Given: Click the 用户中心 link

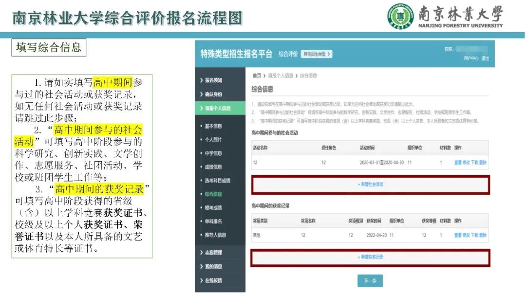Looking at the screenshot, I should [x=470, y=58].
